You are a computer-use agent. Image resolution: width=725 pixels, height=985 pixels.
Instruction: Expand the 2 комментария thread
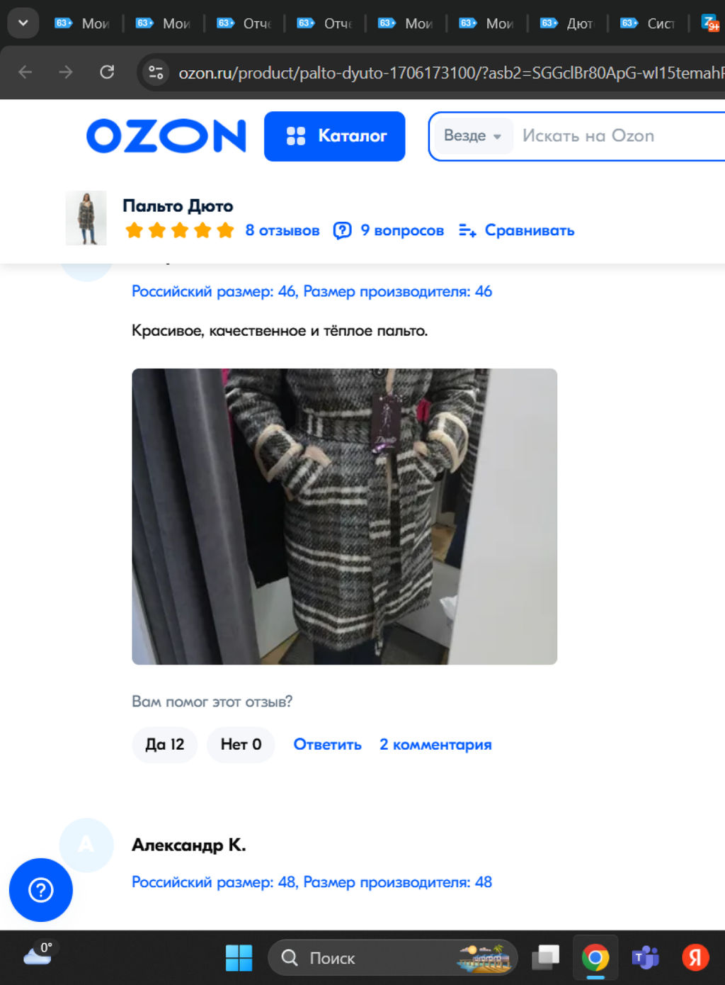435,745
